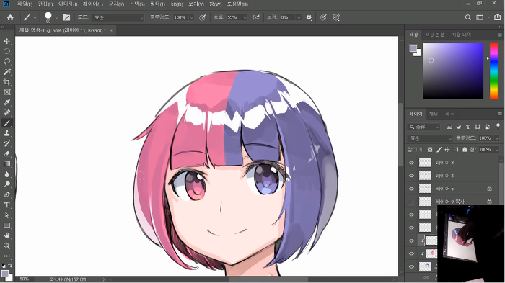The image size is (505, 283).
Task: Open the 이미지(I) menu
Action: 68,4
